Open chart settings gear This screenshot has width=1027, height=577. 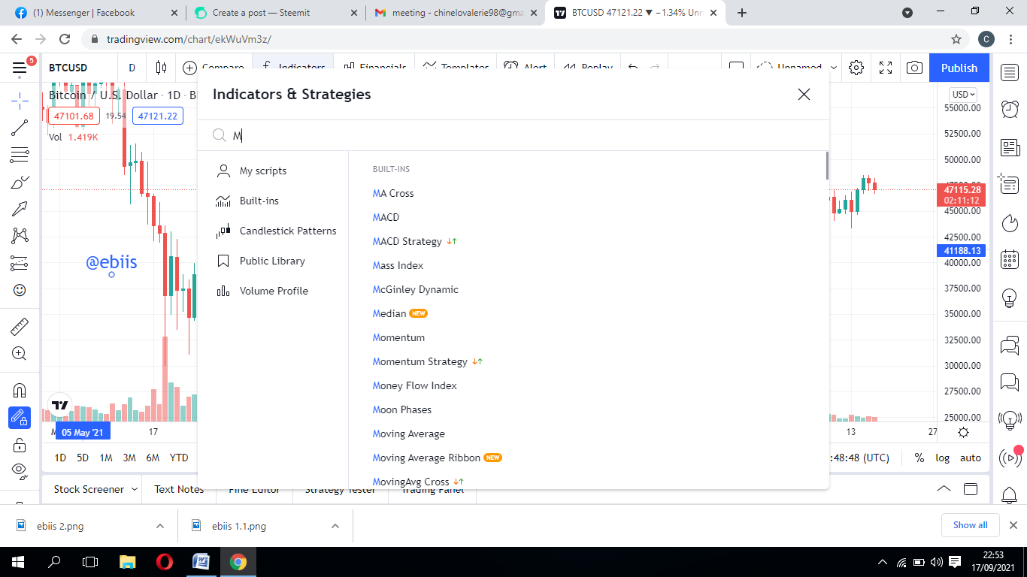[x=856, y=68]
